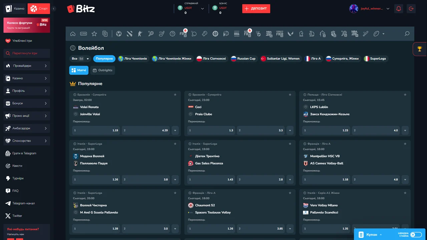Viewport: 427px width, 240px height.
Task: Select the baseball bat icon
Action: 365,34
